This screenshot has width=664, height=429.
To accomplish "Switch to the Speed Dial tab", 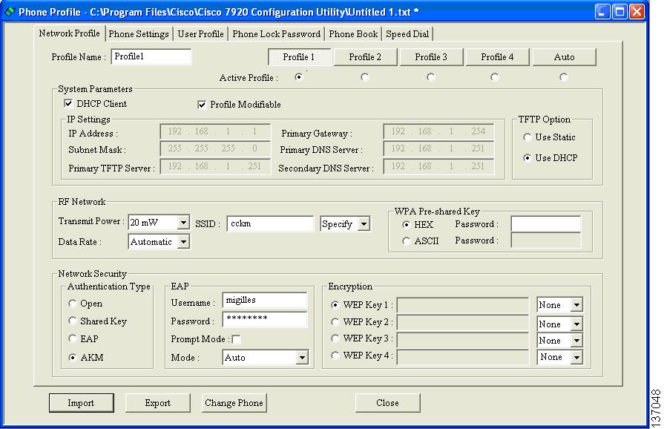I will 407,34.
